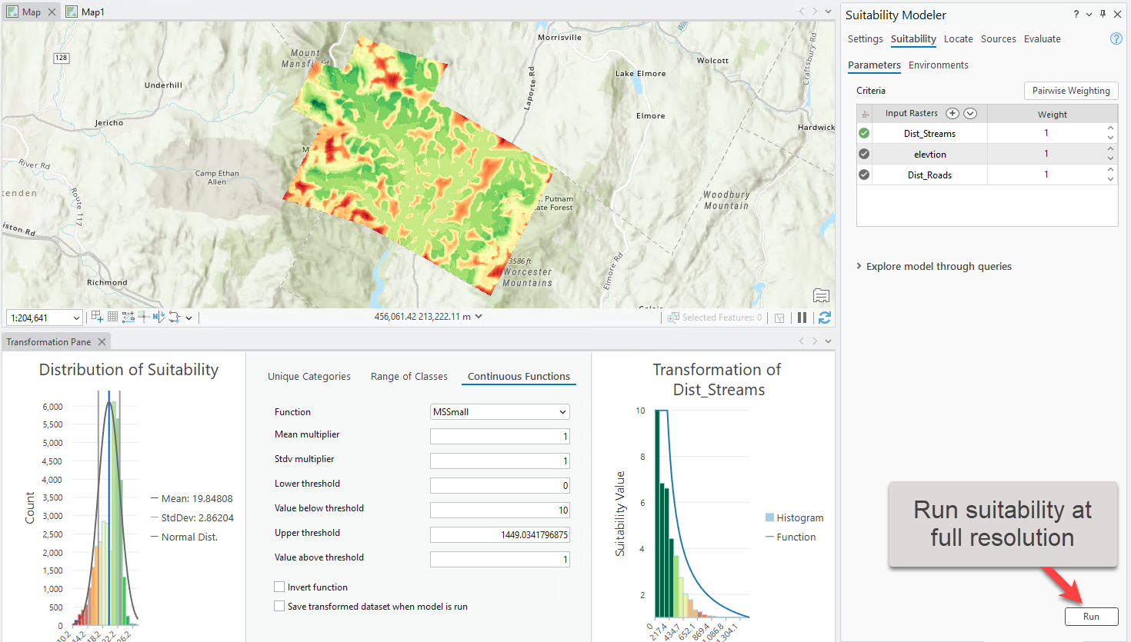Close the Suitability Modeler pane

point(1117,14)
